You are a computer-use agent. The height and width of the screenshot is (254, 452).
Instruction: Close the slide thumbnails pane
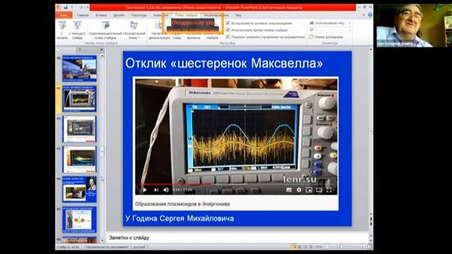tap(102, 49)
